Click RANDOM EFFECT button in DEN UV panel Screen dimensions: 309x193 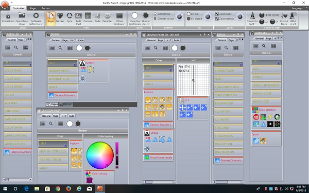click(63, 71)
